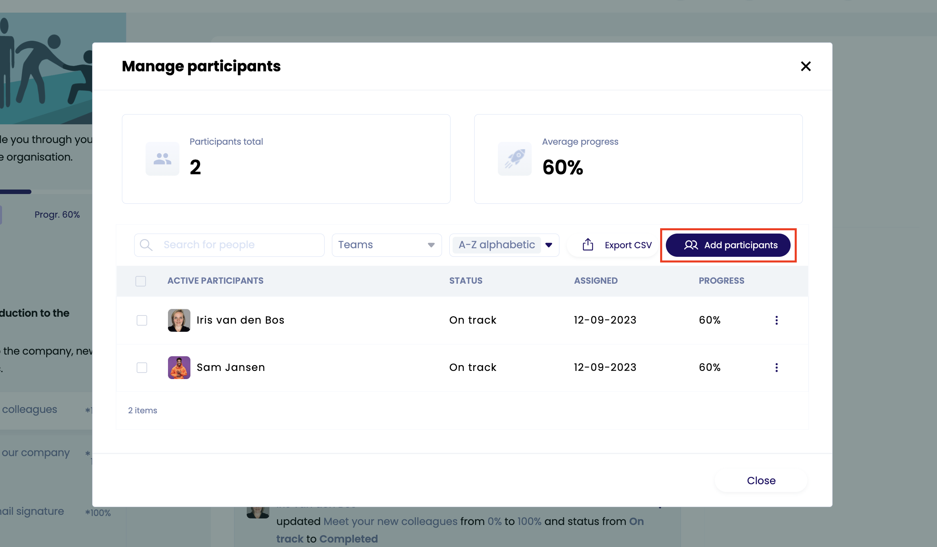Tick Sam Jansen's row checkbox
The width and height of the screenshot is (937, 547).
coord(142,368)
